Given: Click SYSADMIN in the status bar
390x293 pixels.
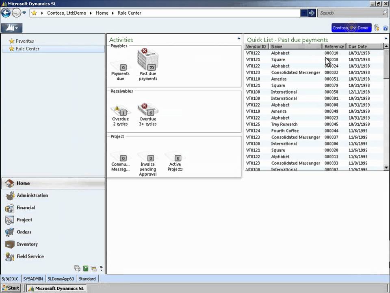Looking at the screenshot, I should click(x=33, y=279).
